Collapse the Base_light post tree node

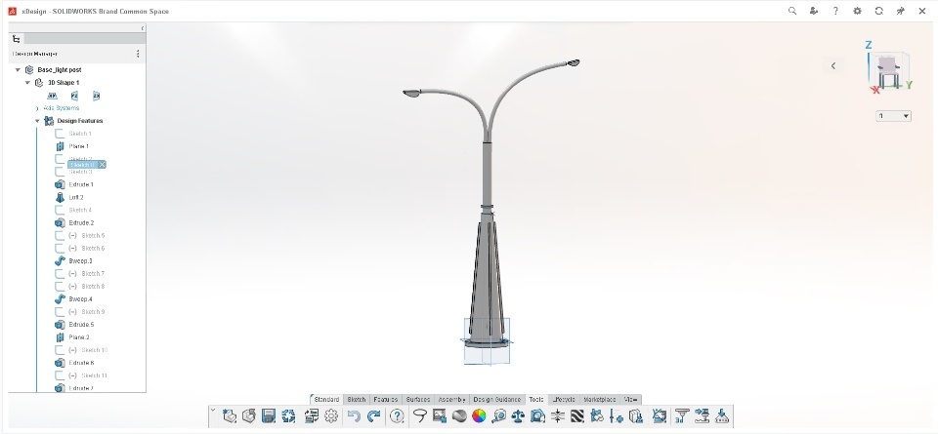pos(18,70)
